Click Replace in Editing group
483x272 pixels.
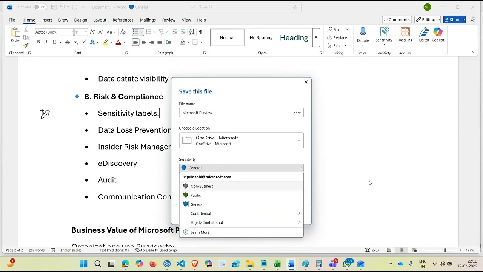pos(337,37)
